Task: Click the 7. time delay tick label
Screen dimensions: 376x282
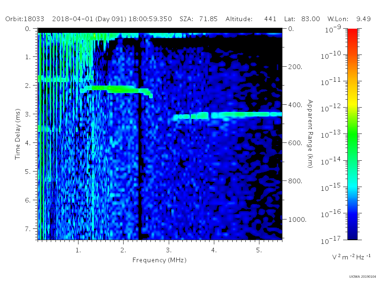Action: 28,229
